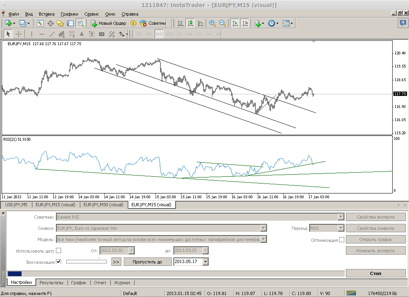The width and height of the screenshot is (409, 297).
Task: Switch to the EURJPY,M30 (visual) tab
Action: 103,205
